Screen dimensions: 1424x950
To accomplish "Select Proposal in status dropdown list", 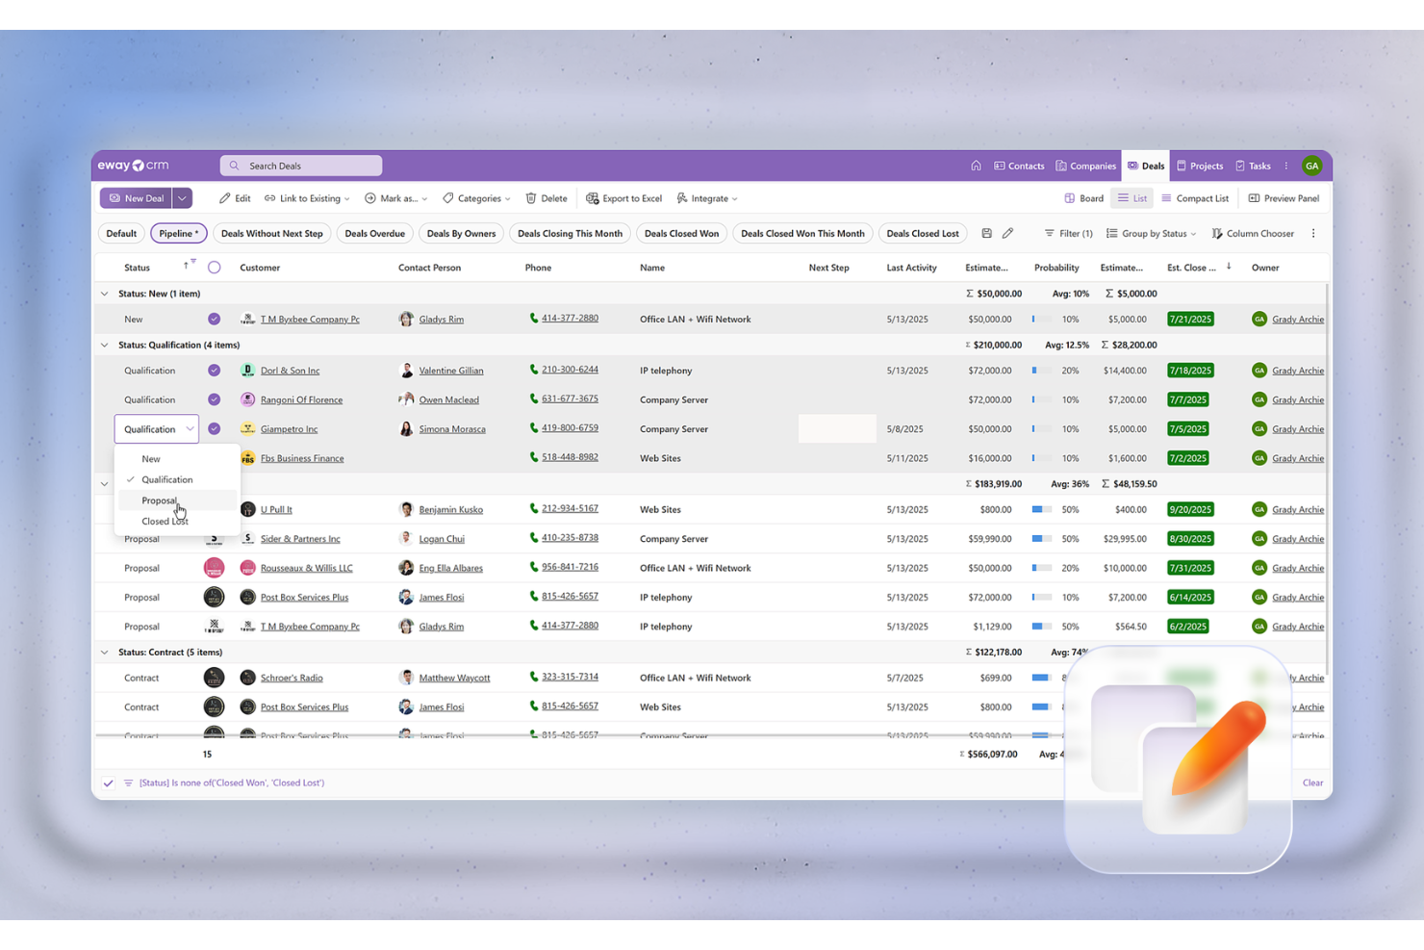I will pos(177,501).
